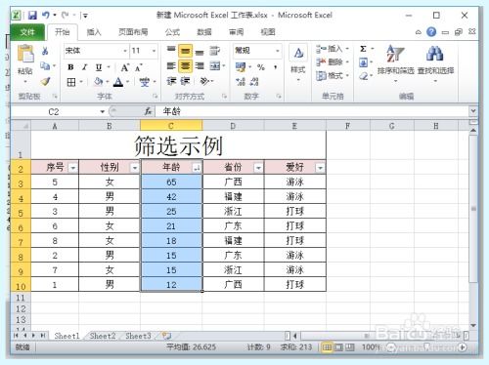Click the blue Help question mark icon

tap(431, 32)
